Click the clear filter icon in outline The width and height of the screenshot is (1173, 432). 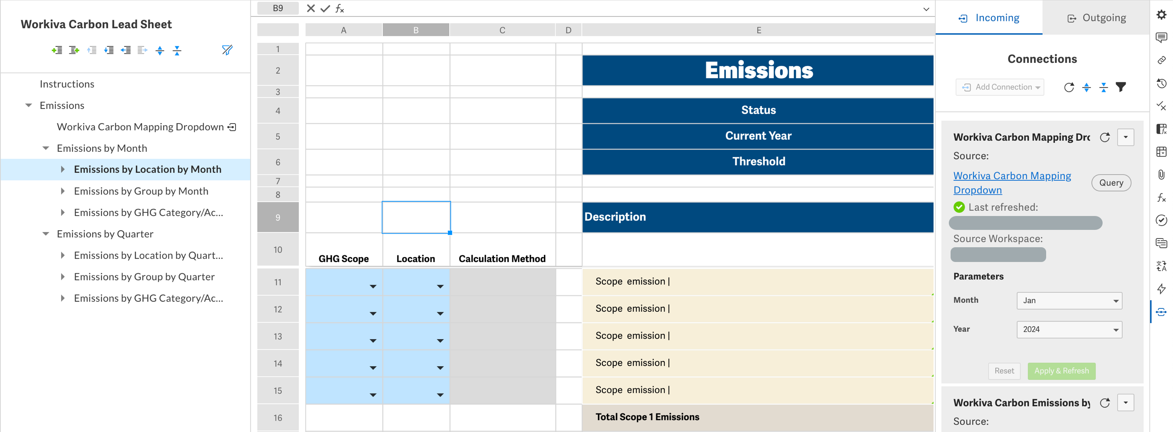[227, 50]
